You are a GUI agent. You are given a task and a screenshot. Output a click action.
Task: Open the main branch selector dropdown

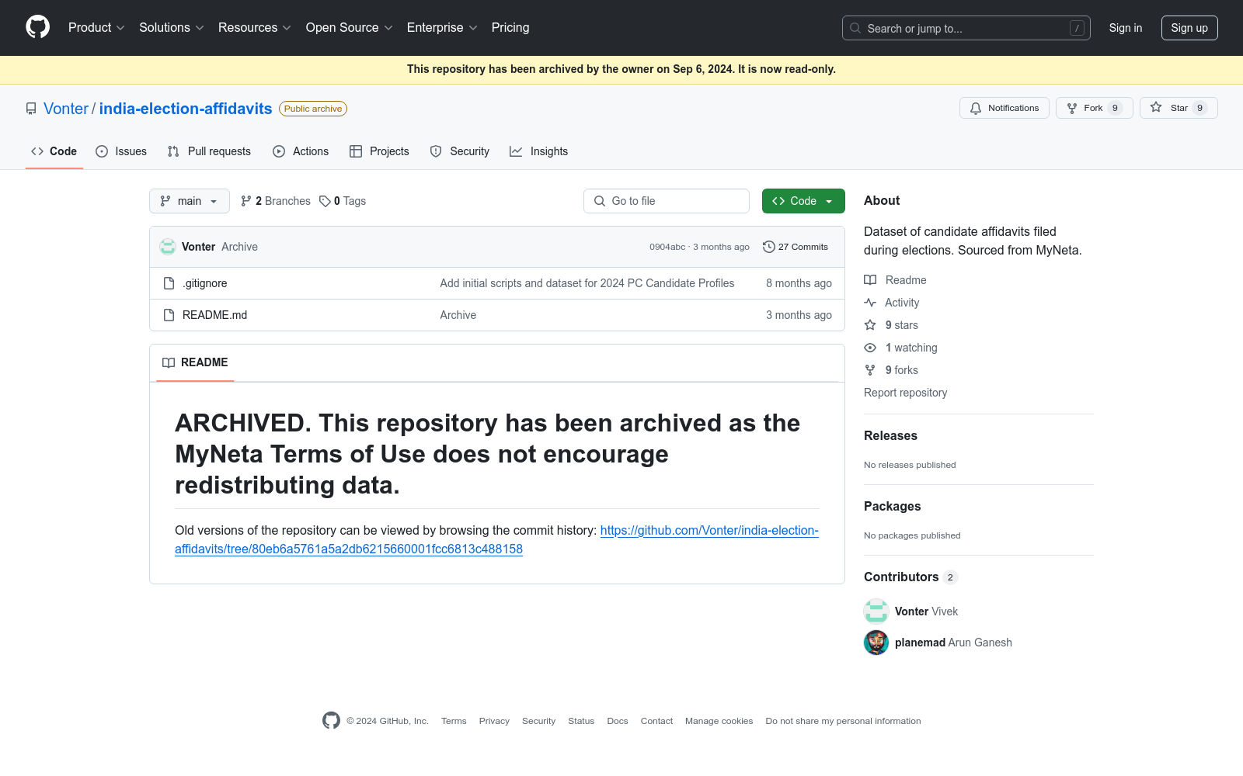coord(190,201)
